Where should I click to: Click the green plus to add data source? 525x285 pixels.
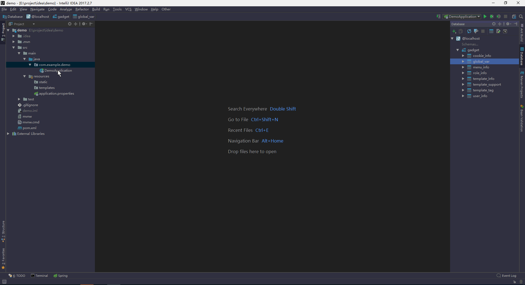click(454, 31)
